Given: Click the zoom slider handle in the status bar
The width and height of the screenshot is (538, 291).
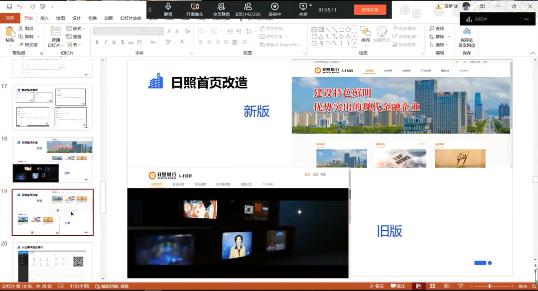Looking at the screenshot, I should point(490,286).
